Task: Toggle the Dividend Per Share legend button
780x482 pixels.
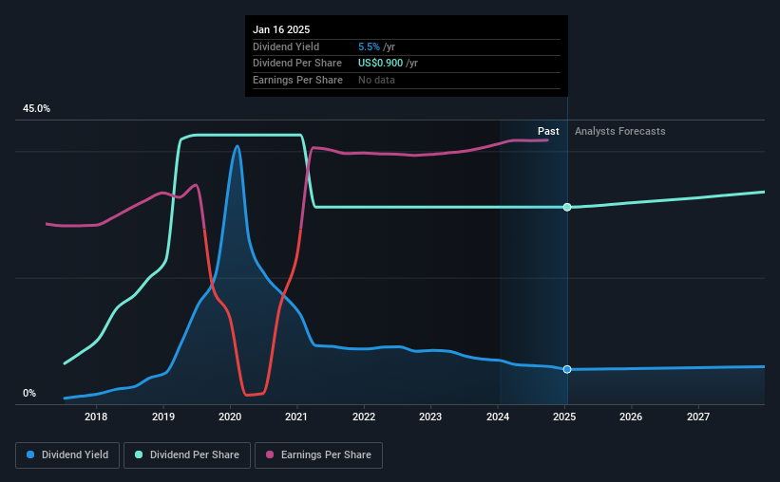Action: click(187, 455)
